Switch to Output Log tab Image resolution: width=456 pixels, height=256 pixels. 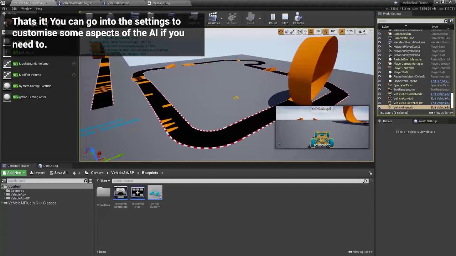[x=50, y=166]
